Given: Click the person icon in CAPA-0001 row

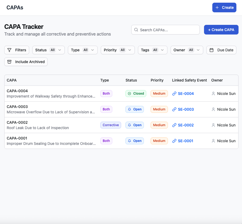Looking at the screenshot, I should click(213, 141).
